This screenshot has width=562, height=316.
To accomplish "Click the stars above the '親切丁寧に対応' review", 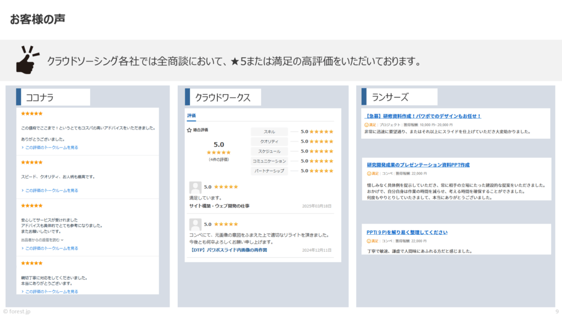I will [32, 263].
